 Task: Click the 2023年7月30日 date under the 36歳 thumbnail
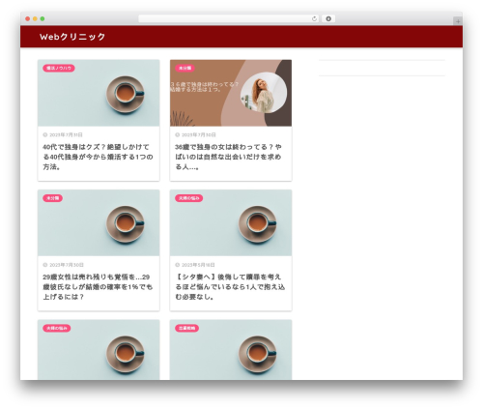(x=199, y=134)
